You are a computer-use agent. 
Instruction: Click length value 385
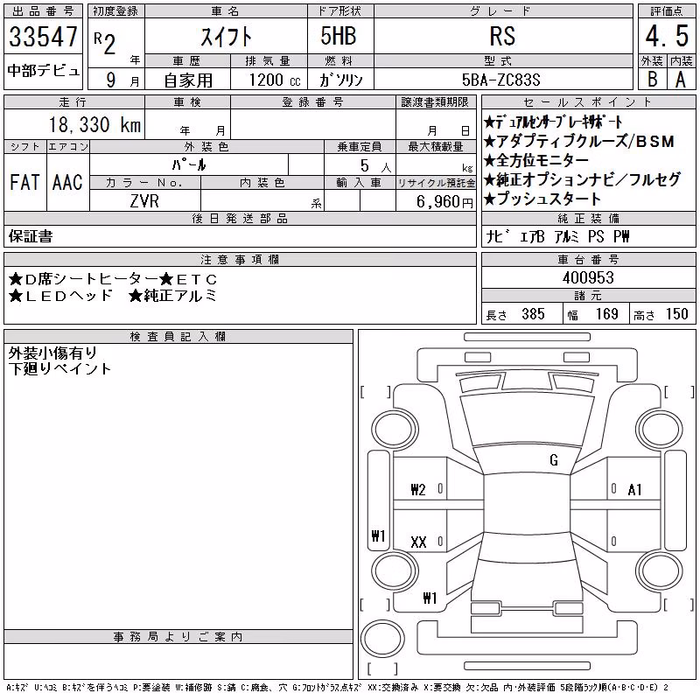pos(533,314)
